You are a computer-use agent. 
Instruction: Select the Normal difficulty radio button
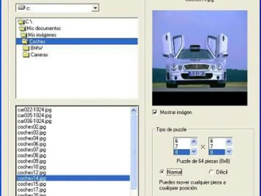tap(162, 172)
